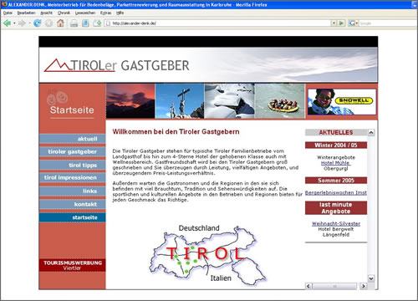The image size is (418, 301).
Task: Click the bookmarks toolbar icon
Action: click(x=85, y=23)
